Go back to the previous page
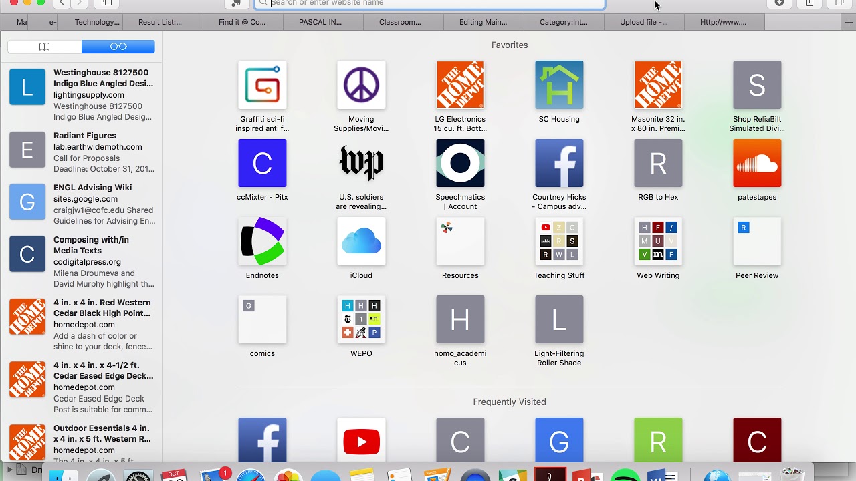 pos(62,3)
